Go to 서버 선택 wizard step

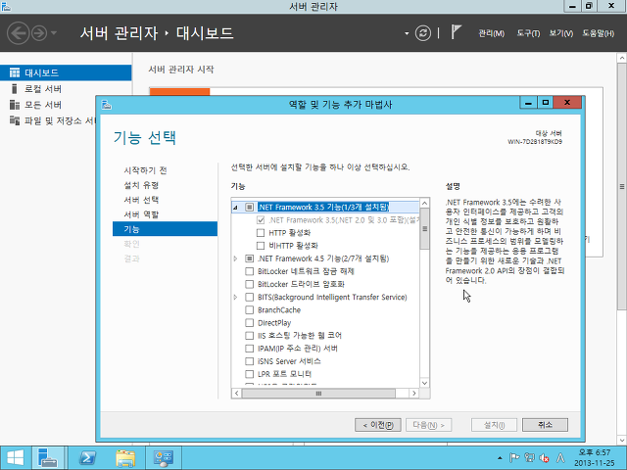pyautogui.click(x=141, y=200)
